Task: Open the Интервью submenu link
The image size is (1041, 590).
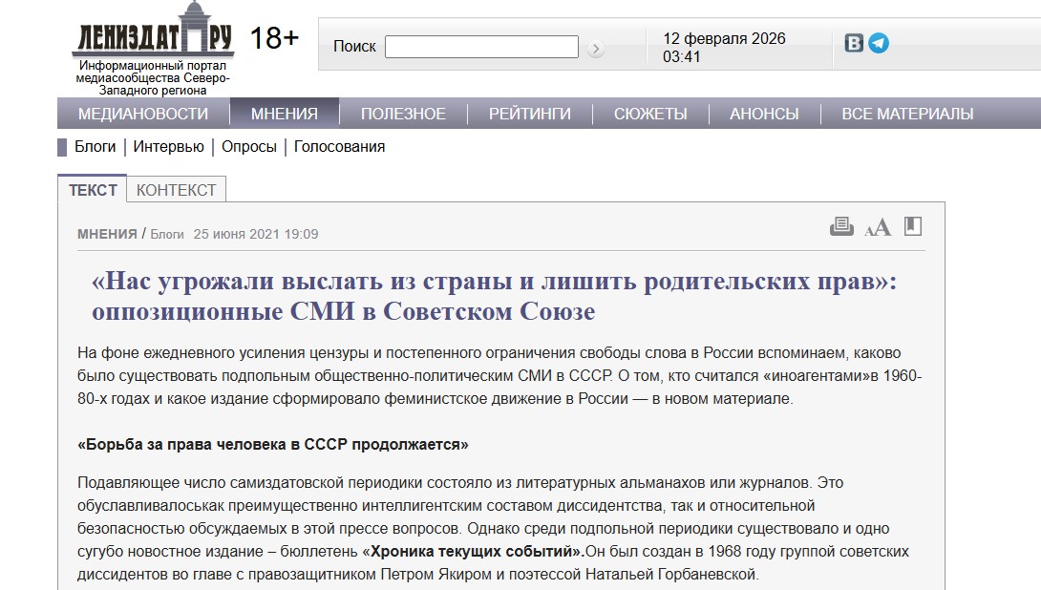Action: click(169, 147)
